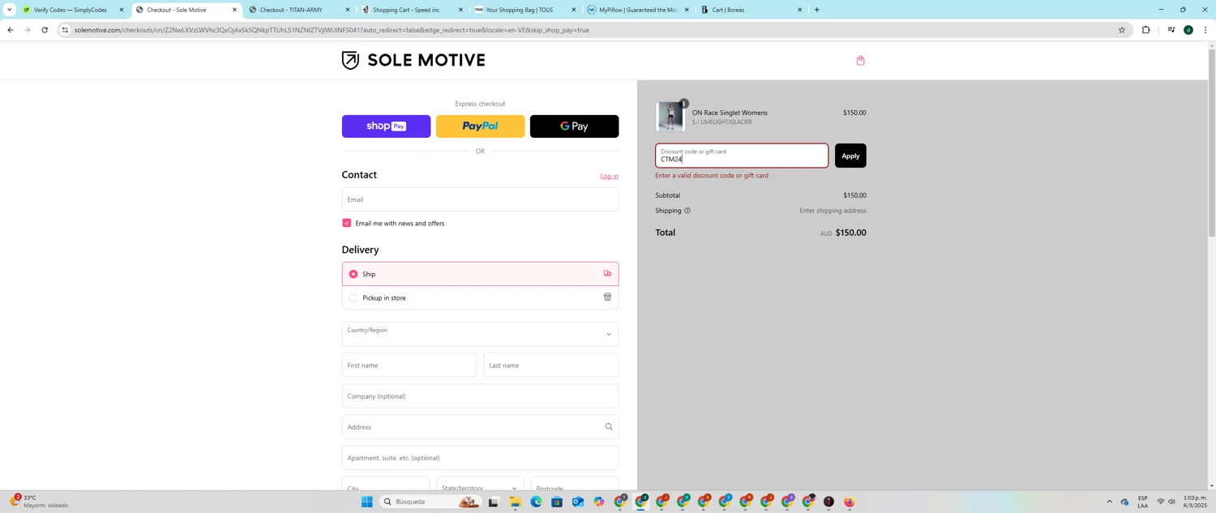Viewport: 1216px width, 513px height.
Task: Toggle the 'Email me with news and offers' checkbox
Action: (x=347, y=223)
